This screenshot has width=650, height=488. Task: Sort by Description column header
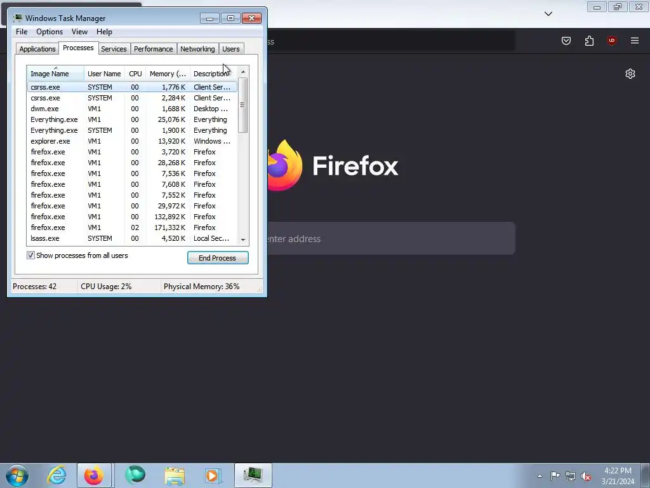pos(213,74)
